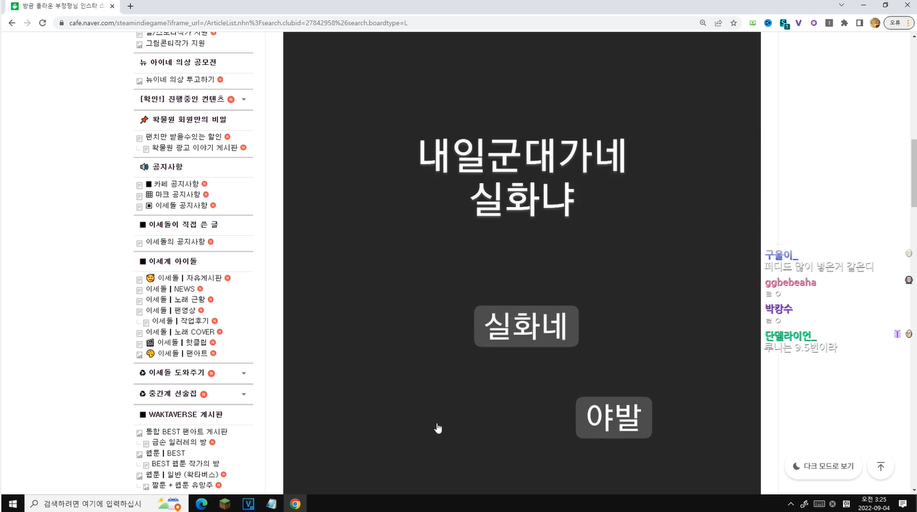Open 그림콘티작가 지원 board
917x512 pixels.
[175, 43]
